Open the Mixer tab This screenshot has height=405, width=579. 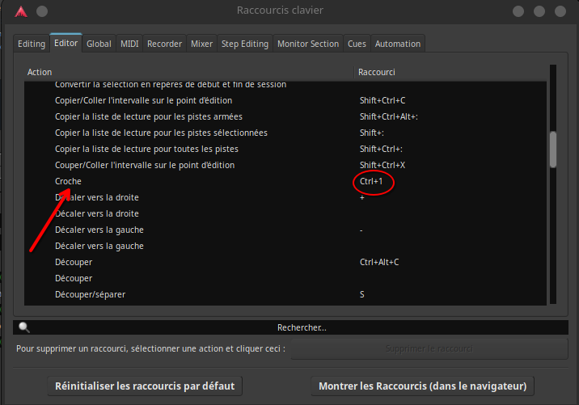click(x=201, y=44)
